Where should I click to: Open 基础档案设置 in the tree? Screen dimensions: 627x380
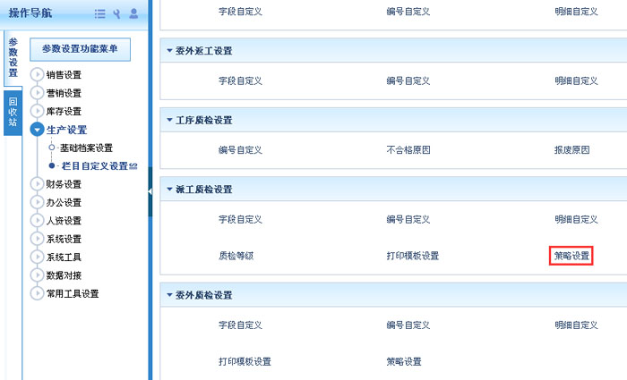[86, 148]
